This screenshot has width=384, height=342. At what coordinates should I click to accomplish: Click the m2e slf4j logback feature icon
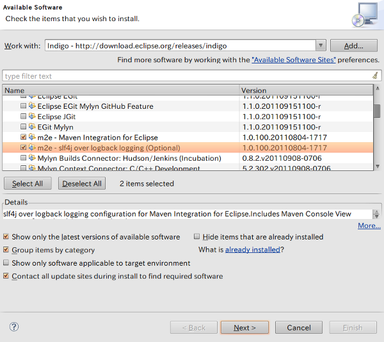pyautogui.click(x=32, y=147)
